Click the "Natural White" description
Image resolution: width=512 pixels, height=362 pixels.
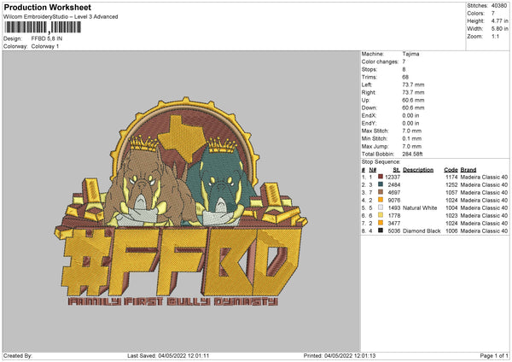(x=420, y=207)
